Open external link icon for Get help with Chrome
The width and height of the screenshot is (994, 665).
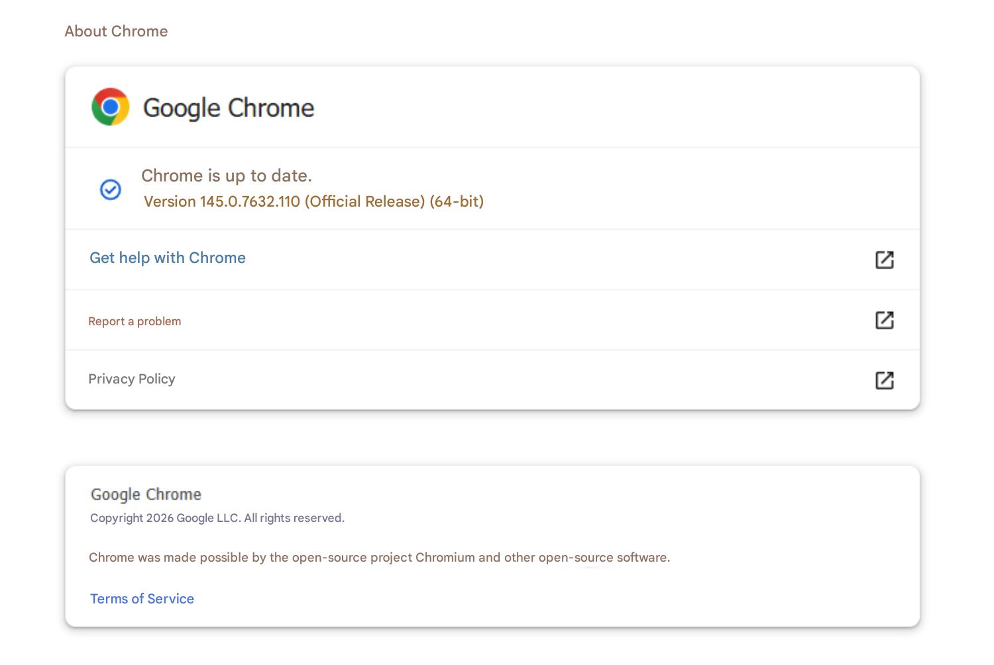(885, 260)
